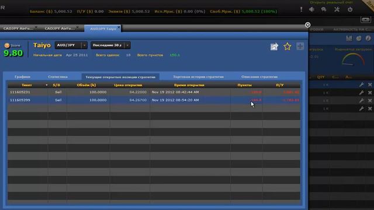
Task: Click the power logout icon
Action: (350, 9)
